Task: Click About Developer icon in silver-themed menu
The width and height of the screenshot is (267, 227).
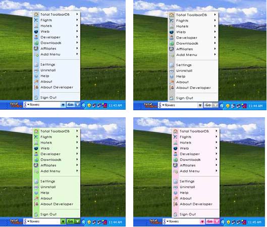Action: tap(172, 88)
